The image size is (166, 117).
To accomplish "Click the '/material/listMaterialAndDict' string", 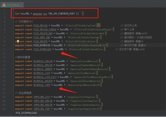I will (92, 77).
